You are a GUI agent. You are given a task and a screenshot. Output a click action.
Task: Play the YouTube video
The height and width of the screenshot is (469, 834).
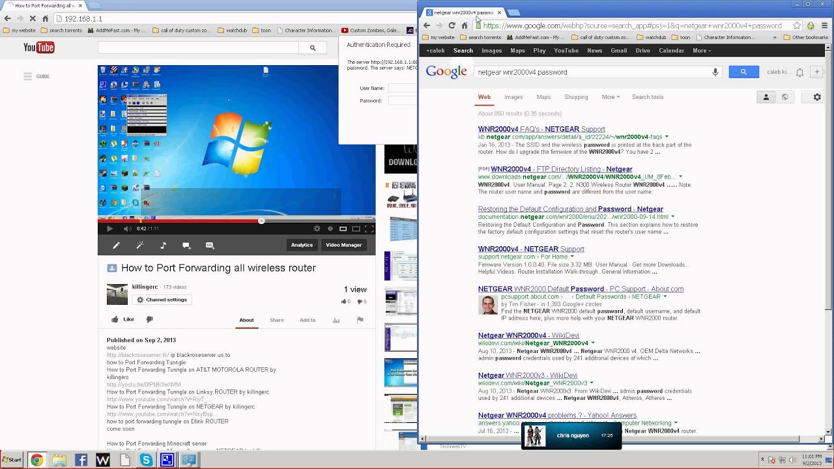[x=109, y=229]
